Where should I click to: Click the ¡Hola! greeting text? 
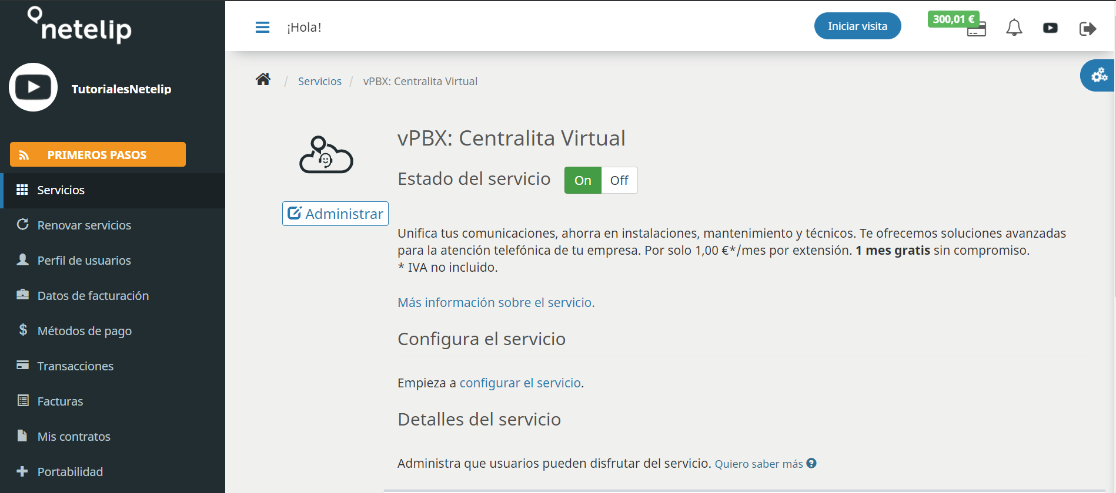click(x=304, y=27)
